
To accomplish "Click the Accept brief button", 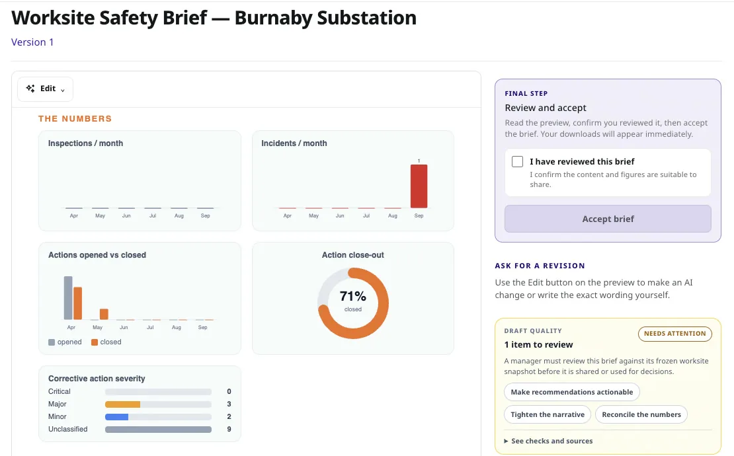I will 608,219.
